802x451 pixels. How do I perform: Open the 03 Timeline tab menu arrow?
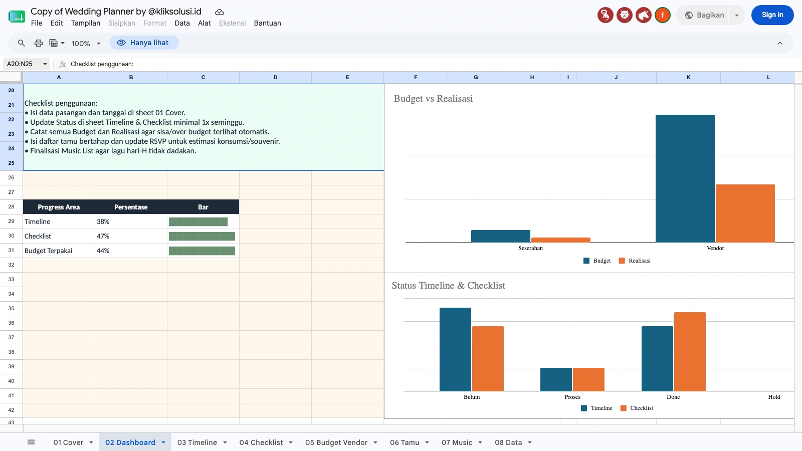(225, 442)
